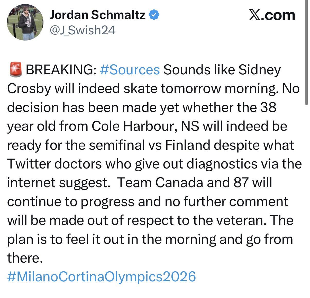The width and height of the screenshot is (310, 298).
Task: Click the words Twitter doctors in the post
Action: click(x=54, y=164)
